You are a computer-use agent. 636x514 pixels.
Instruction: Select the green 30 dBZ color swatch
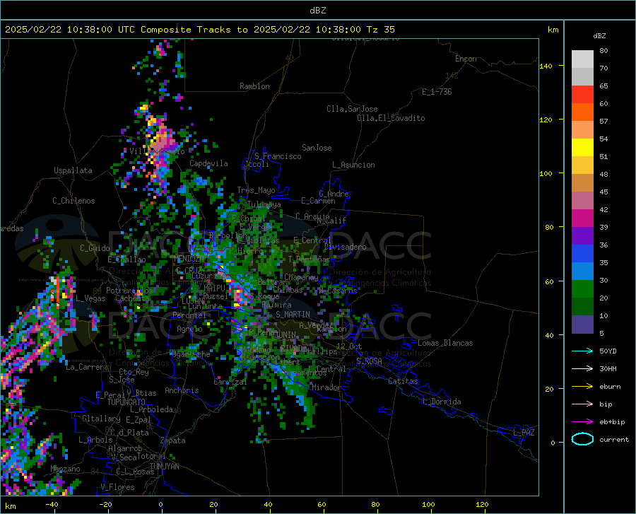(x=582, y=289)
